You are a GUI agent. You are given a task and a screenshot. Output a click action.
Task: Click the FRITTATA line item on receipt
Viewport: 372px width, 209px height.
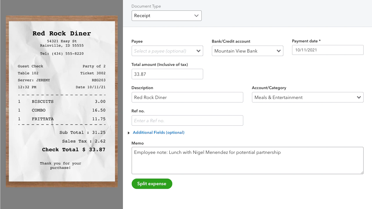(x=43, y=119)
